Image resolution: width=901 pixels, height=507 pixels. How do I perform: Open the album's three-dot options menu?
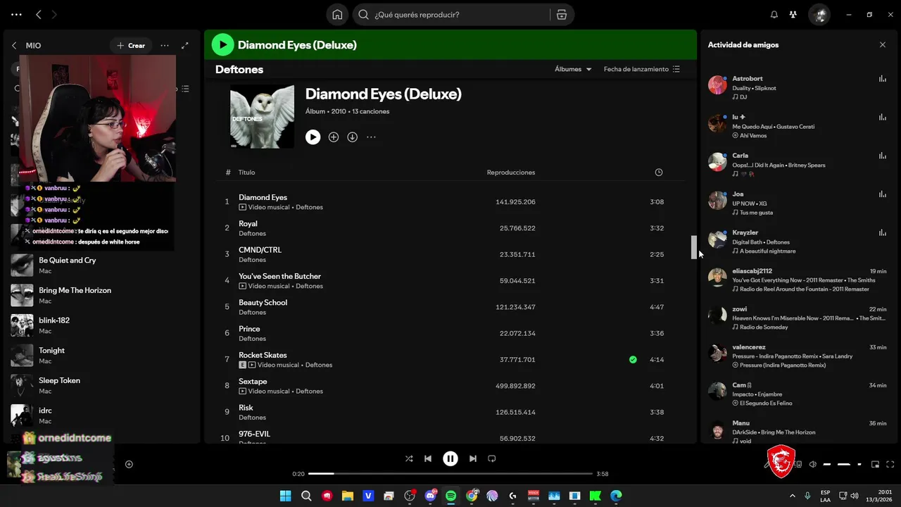click(x=371, y=137)
